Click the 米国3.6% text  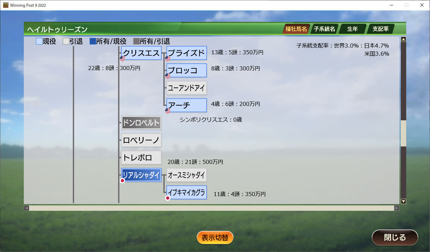[377, 54]
